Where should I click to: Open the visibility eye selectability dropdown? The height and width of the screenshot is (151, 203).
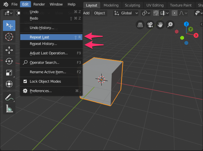[199, 13]
